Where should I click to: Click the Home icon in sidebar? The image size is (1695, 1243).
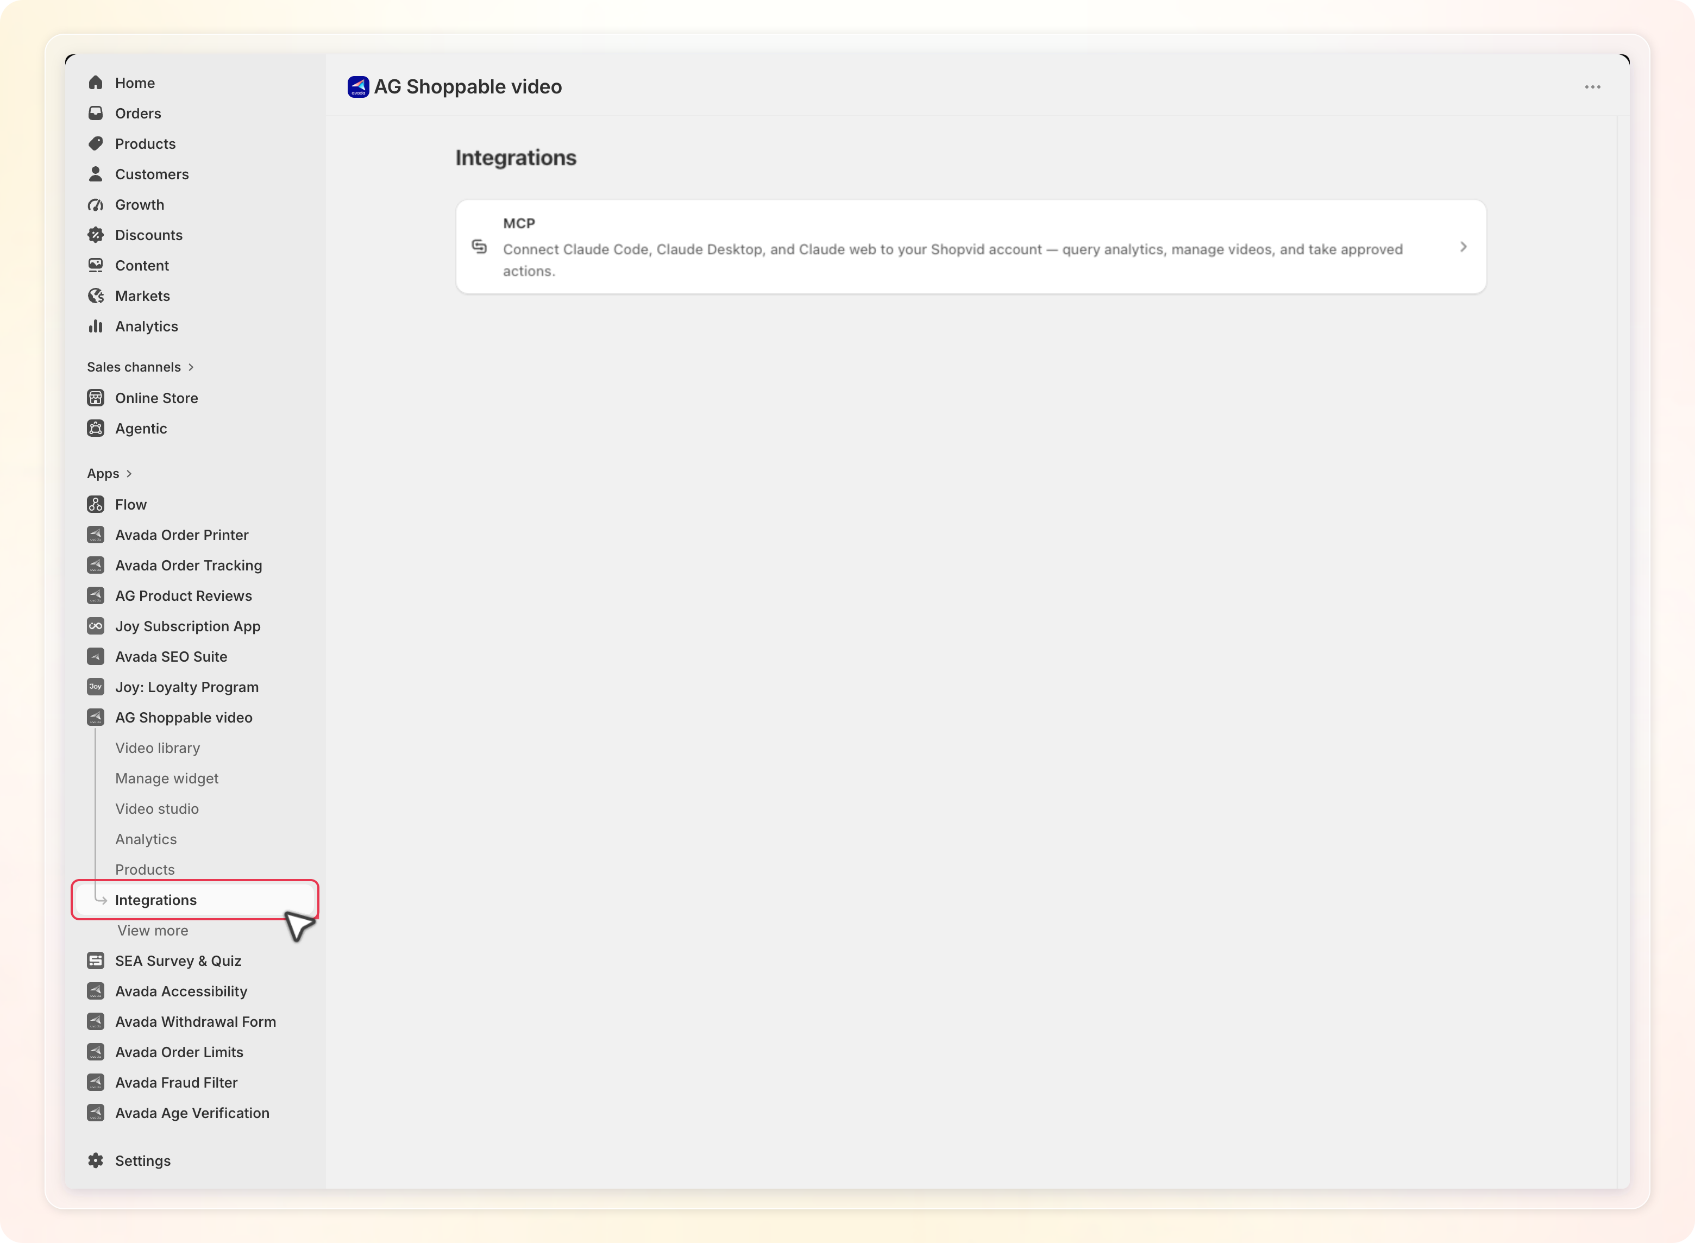click(x=96, y=83)
